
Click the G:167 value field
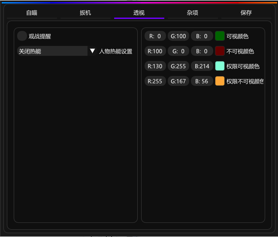(x=178, y=81)
